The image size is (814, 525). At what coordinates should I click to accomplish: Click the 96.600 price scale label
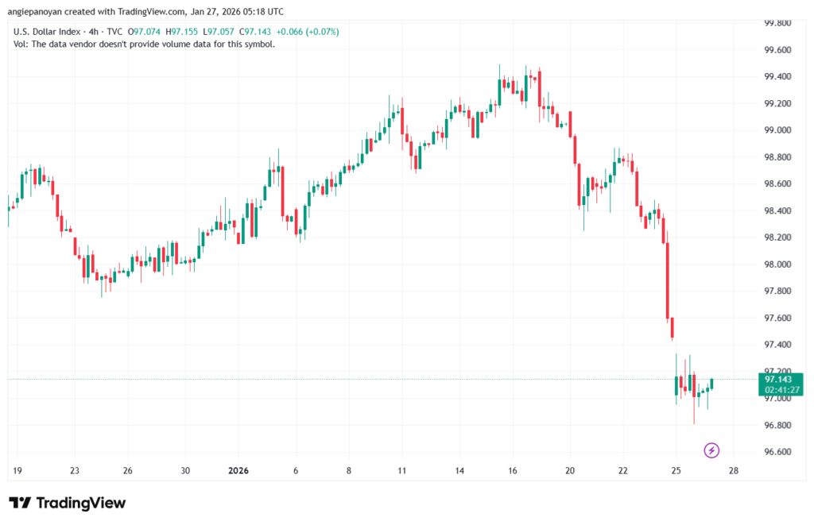click(x=777, y=452)
